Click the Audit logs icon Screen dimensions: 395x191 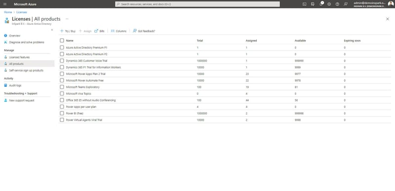pyautogui.click(x=5, y=85)
